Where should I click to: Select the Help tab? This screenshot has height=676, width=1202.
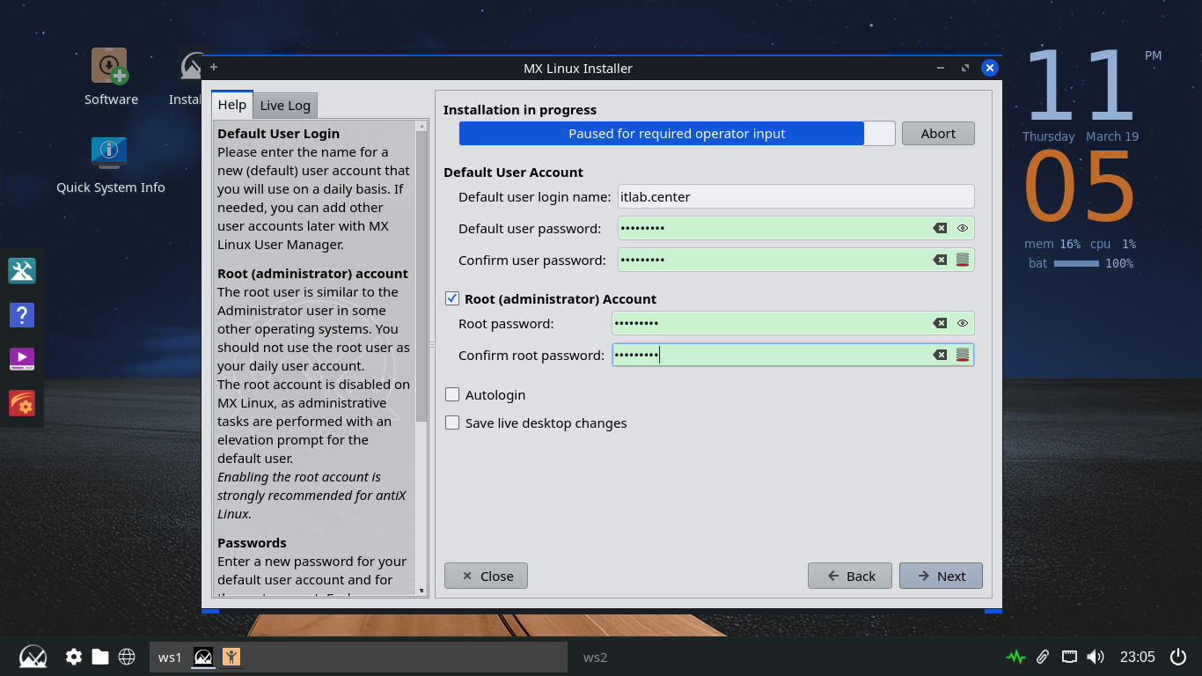coord(232,105)
